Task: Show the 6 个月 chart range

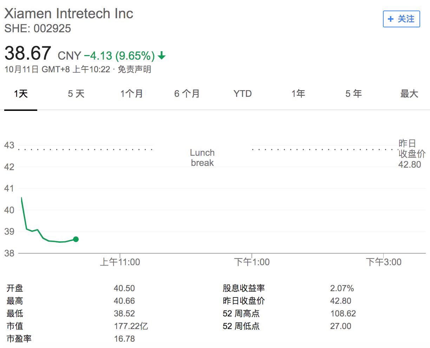Action: click(x=187, y=94)
